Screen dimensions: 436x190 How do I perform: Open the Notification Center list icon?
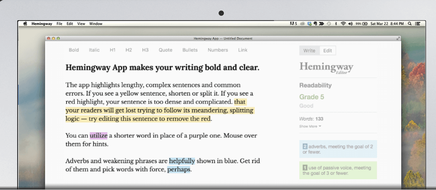click(418, 24)
